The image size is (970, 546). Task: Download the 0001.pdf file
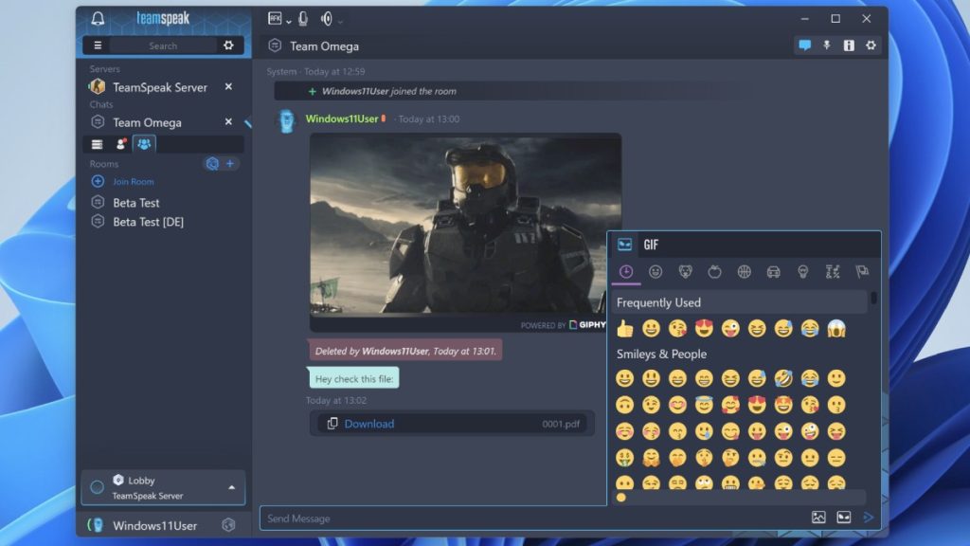(368, 424)
